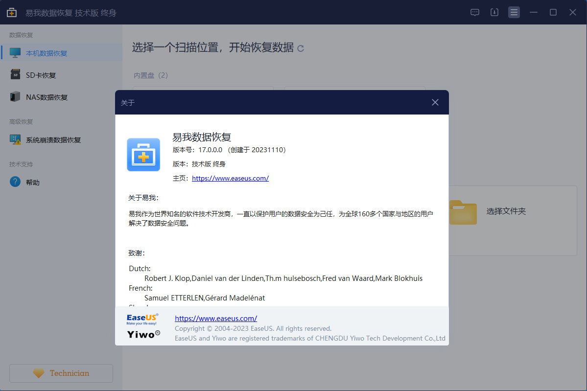The height and width of the screenshot is (391, 587).
Task: Click the Samuel ETTERLEN French credits line
Action: 205,298
